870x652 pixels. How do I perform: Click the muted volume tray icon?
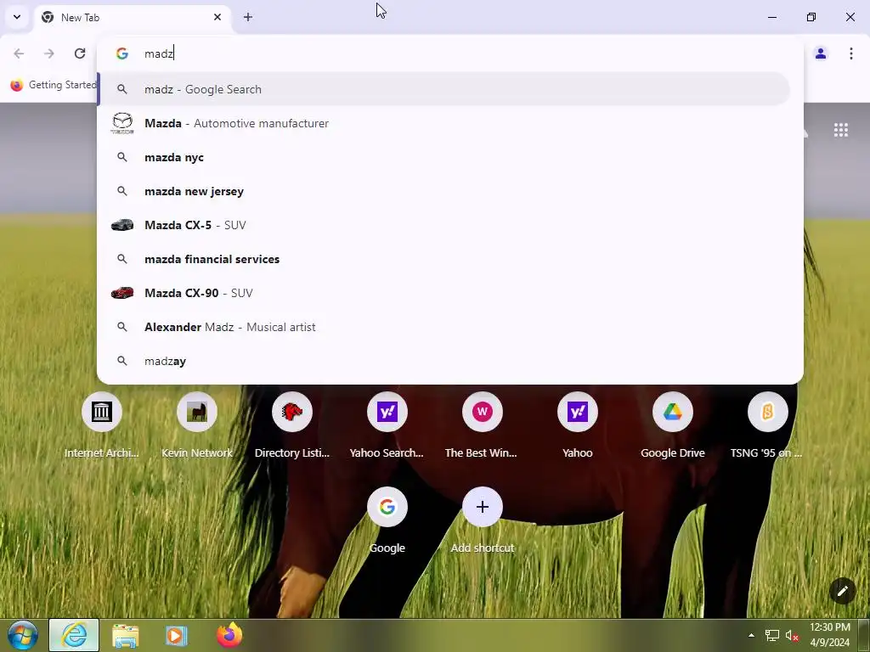[792, 635]
